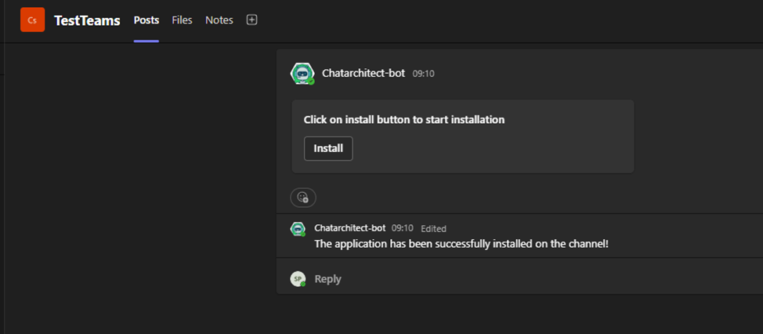
Task: Select the 'Click on install button' card text
Action: [404, 119]
